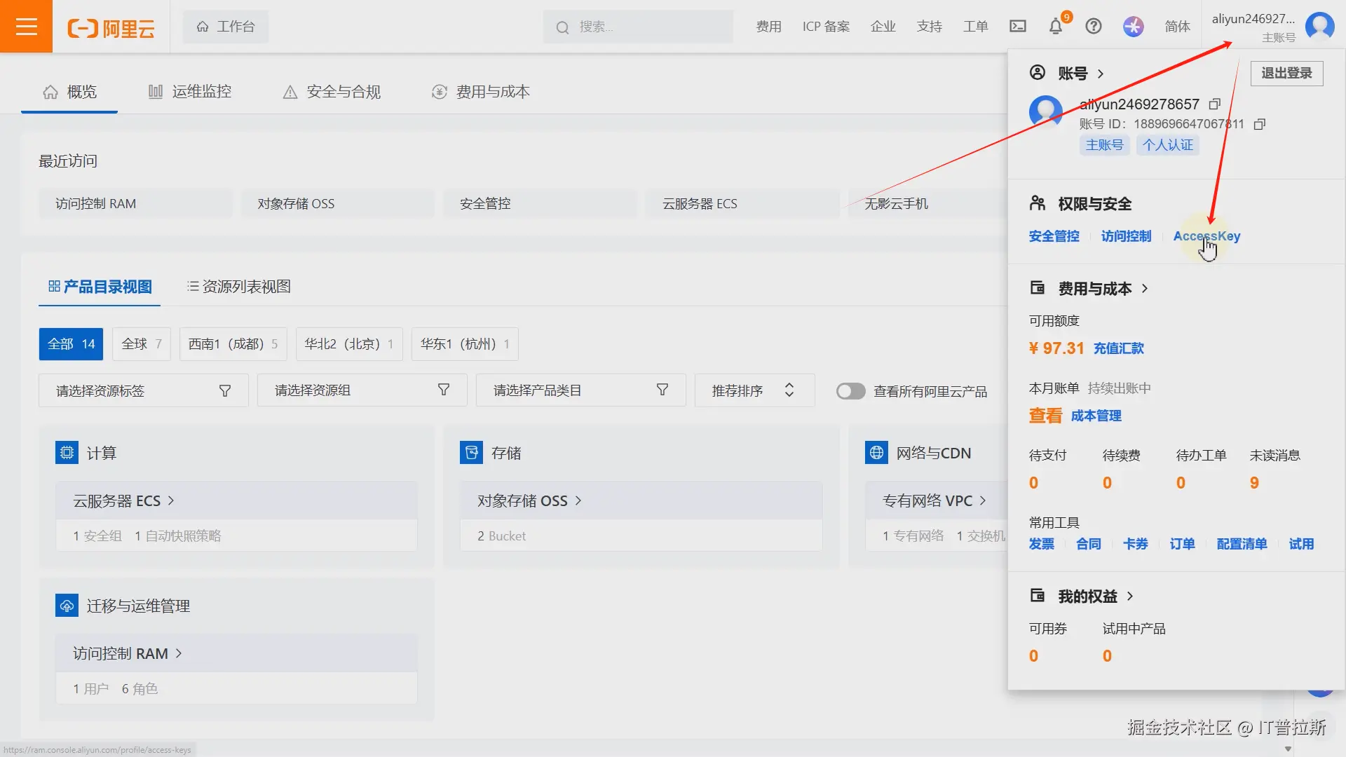Open the AccessKey link
The width and height of the screenshot is (1346, 757).
1206,236
